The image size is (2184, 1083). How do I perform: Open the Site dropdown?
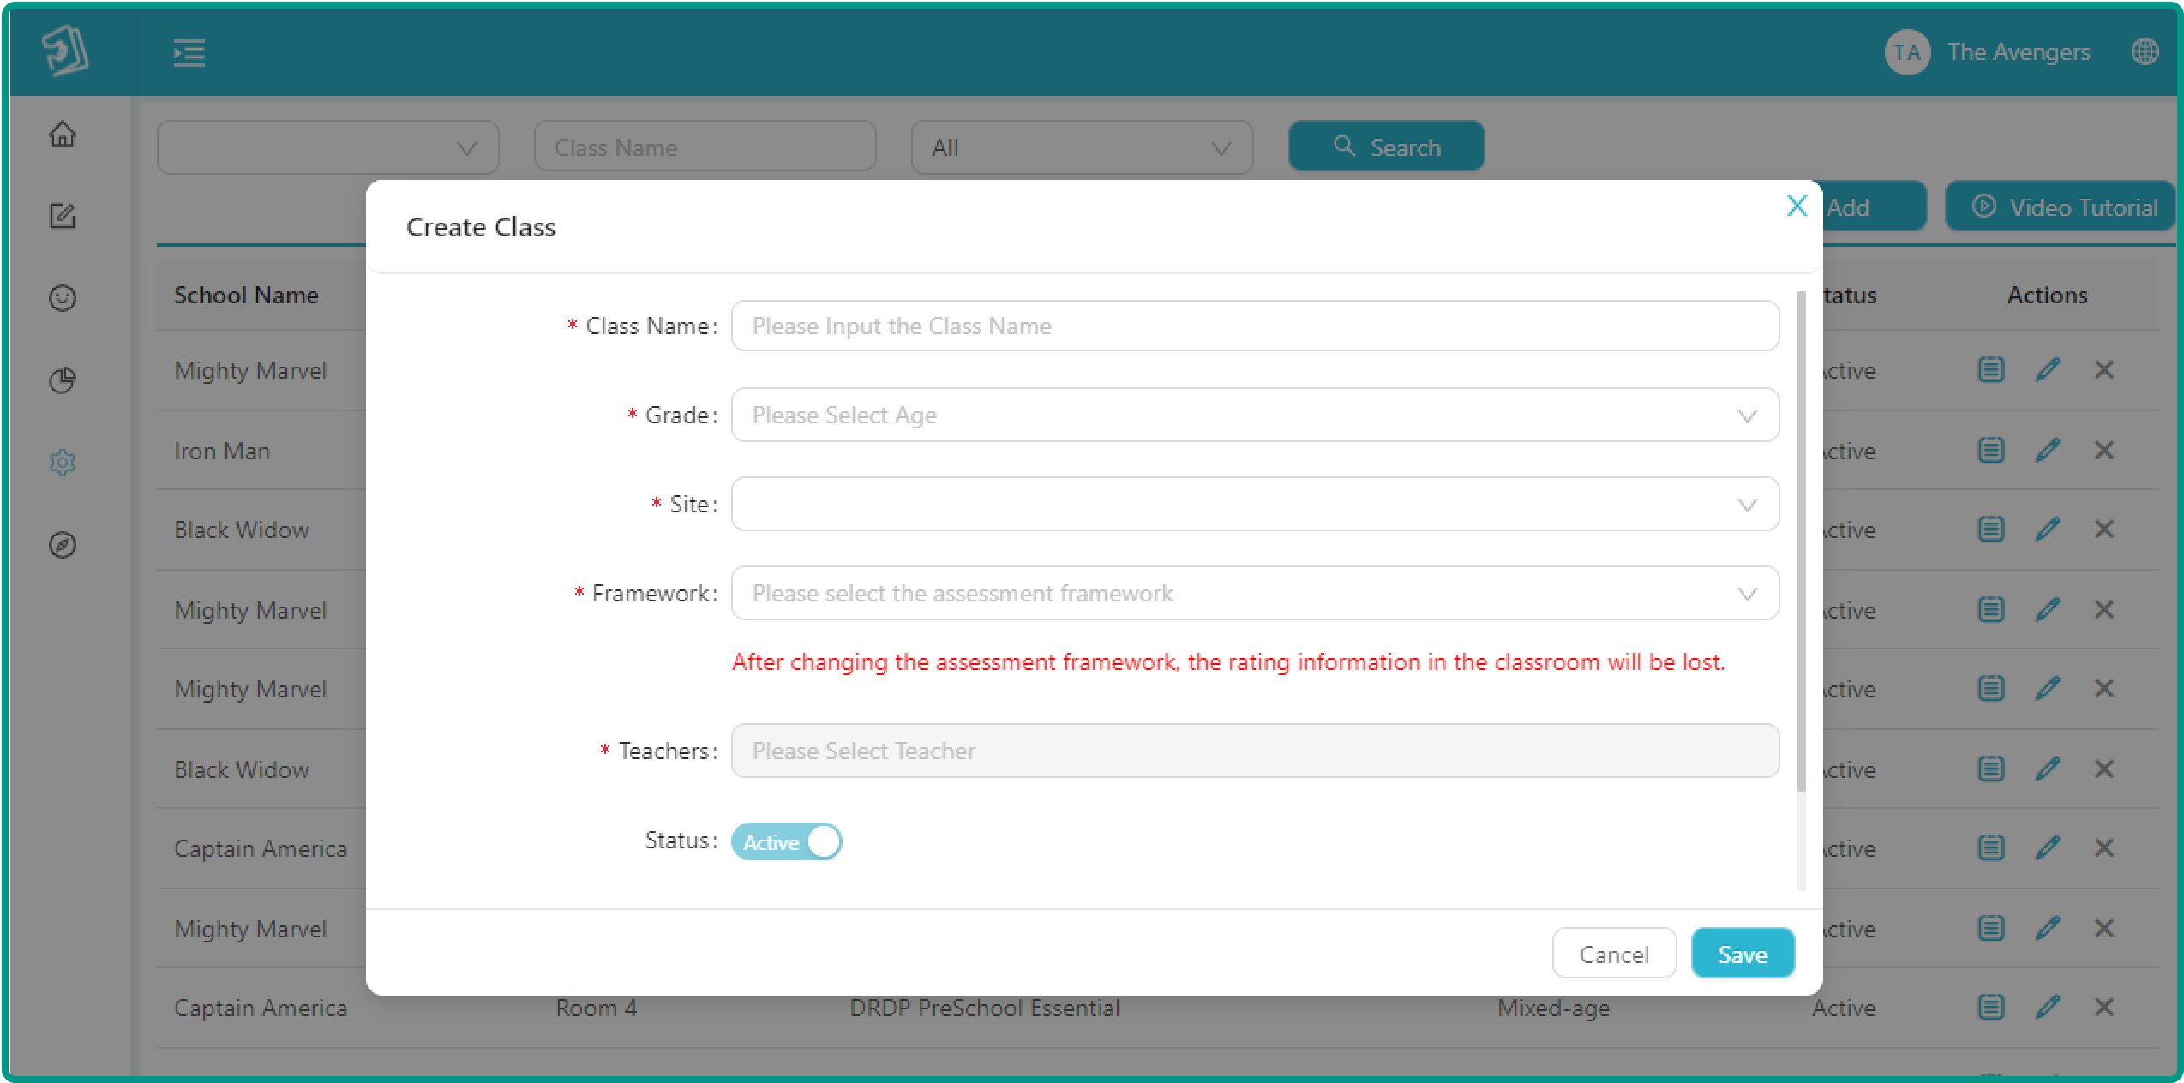pyautogui.click(x=1255, y=505)
